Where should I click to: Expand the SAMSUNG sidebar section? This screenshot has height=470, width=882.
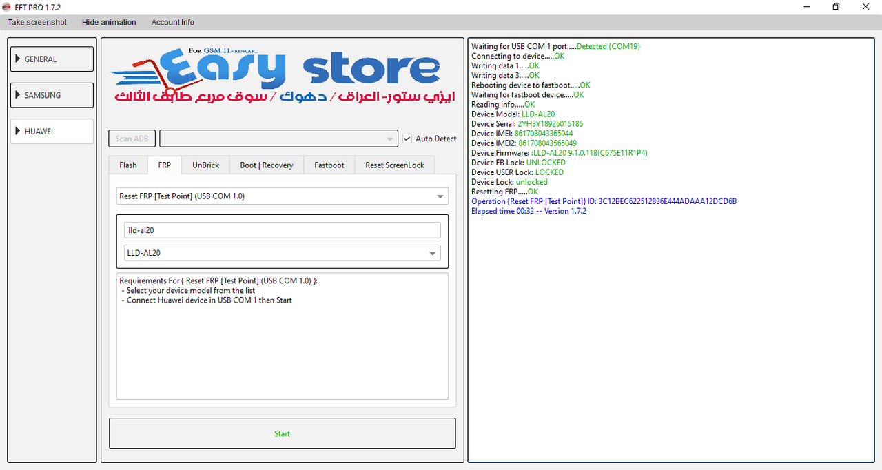pyautogui.click(x=52, y=95)
